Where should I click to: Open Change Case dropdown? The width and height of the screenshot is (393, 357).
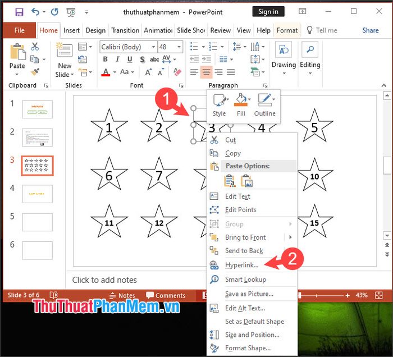pyautogui.click(x=127, y=72)
